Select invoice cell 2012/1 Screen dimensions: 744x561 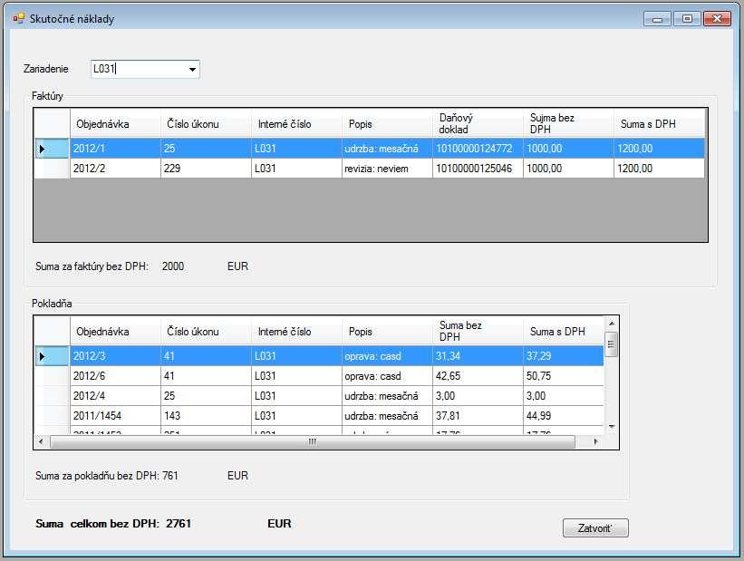click(115, 149)
